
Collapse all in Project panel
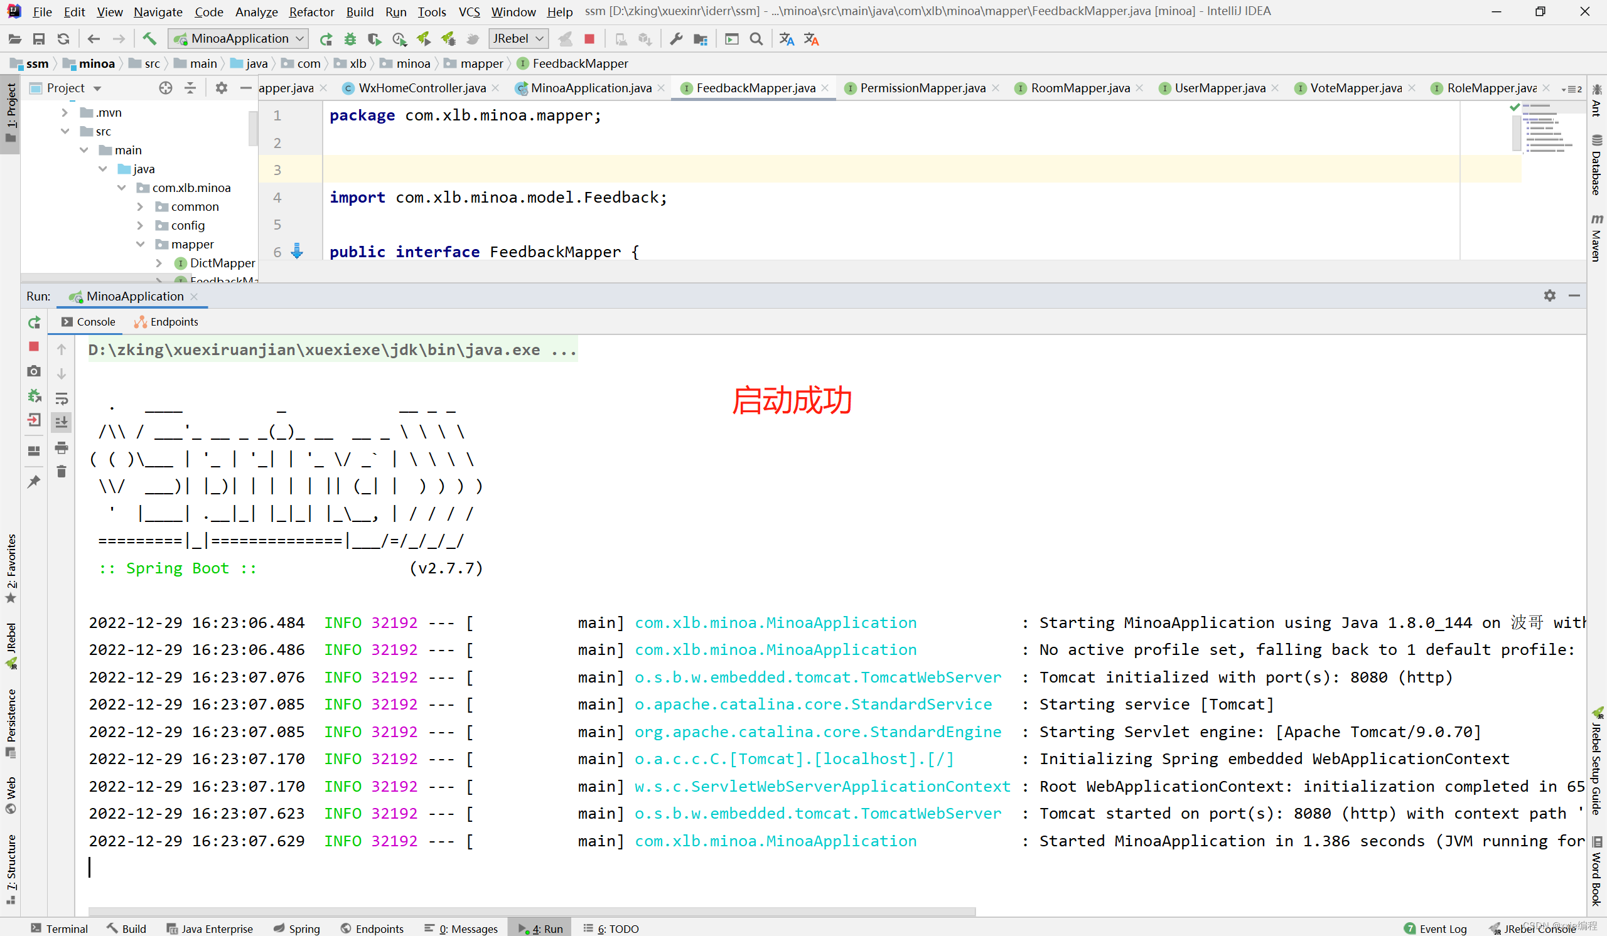(190, 88)
